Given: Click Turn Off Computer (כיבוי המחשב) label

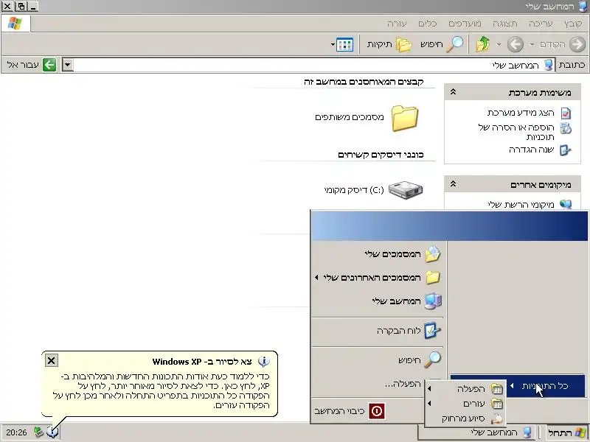Looking at the screenshot, I should tap(339, 411).
